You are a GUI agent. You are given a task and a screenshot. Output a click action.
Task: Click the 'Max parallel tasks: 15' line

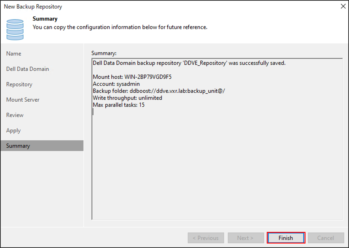point(119,105)
